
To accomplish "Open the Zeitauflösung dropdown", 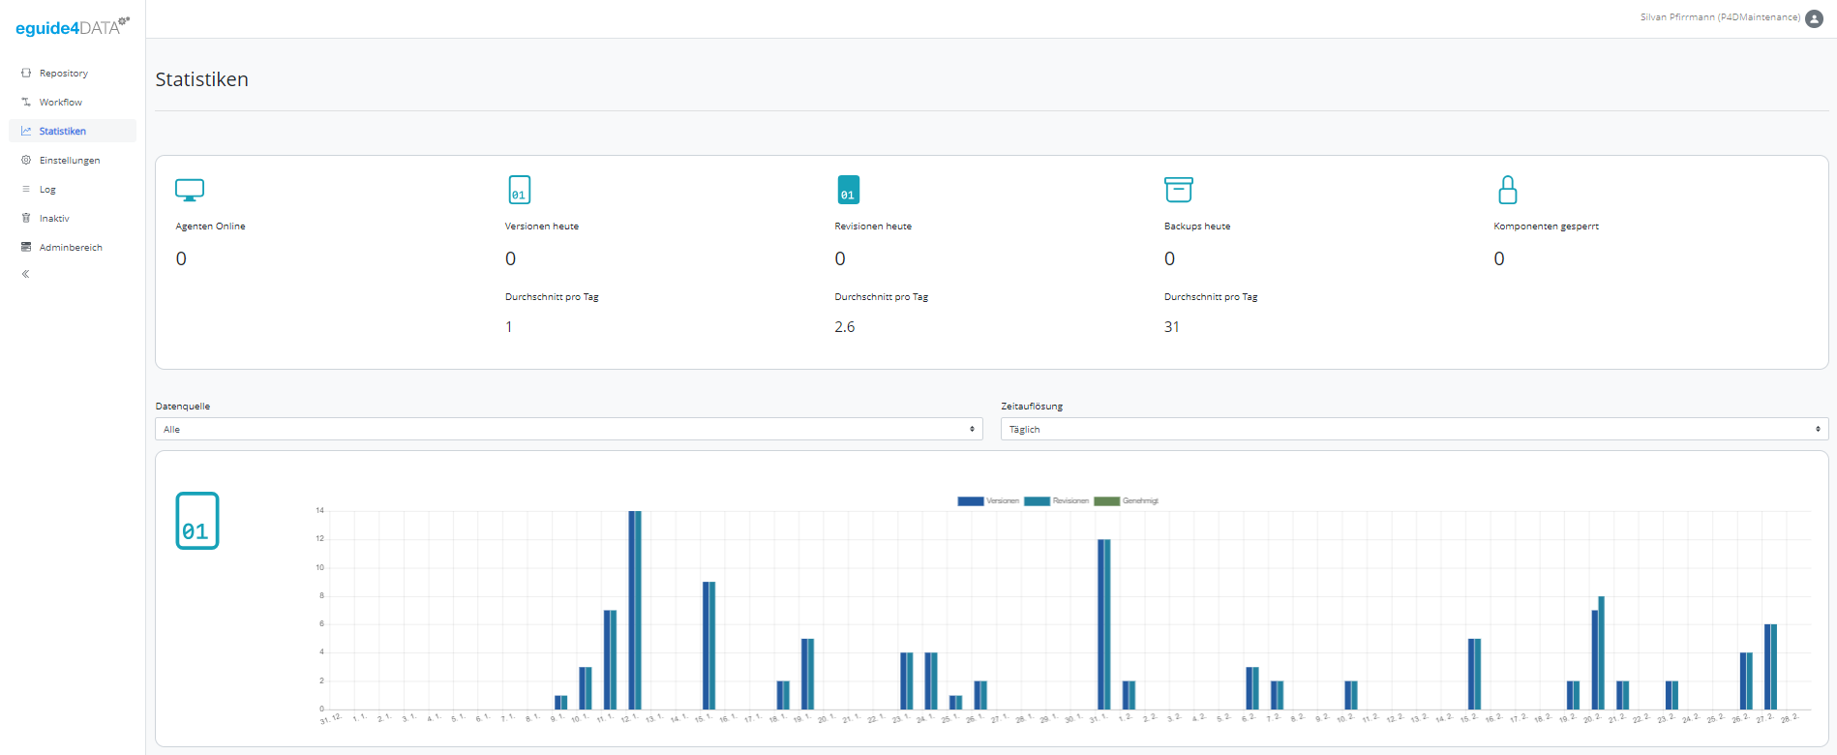I will point(1413,429).
